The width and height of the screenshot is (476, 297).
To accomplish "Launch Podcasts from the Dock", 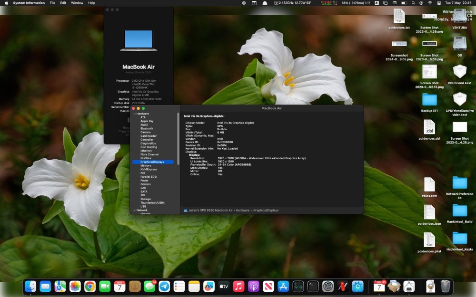I will pyautogui.click(x=254, y=287).
